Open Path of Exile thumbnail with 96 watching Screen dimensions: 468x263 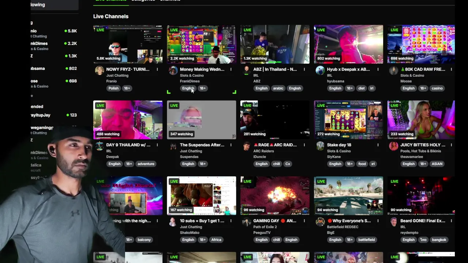click(275, 196)
